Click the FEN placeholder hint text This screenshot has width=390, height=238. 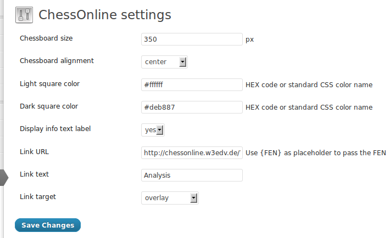pos(316,153)
